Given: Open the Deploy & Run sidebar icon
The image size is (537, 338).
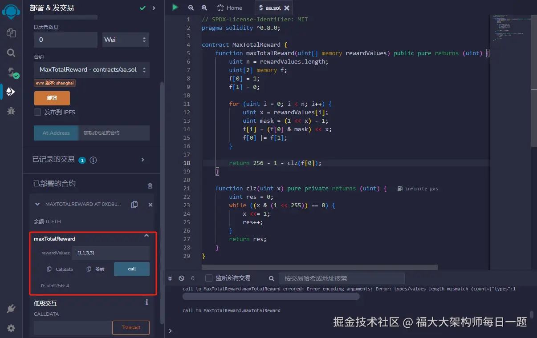Looking at the screenshot, I should coord(11,92).
